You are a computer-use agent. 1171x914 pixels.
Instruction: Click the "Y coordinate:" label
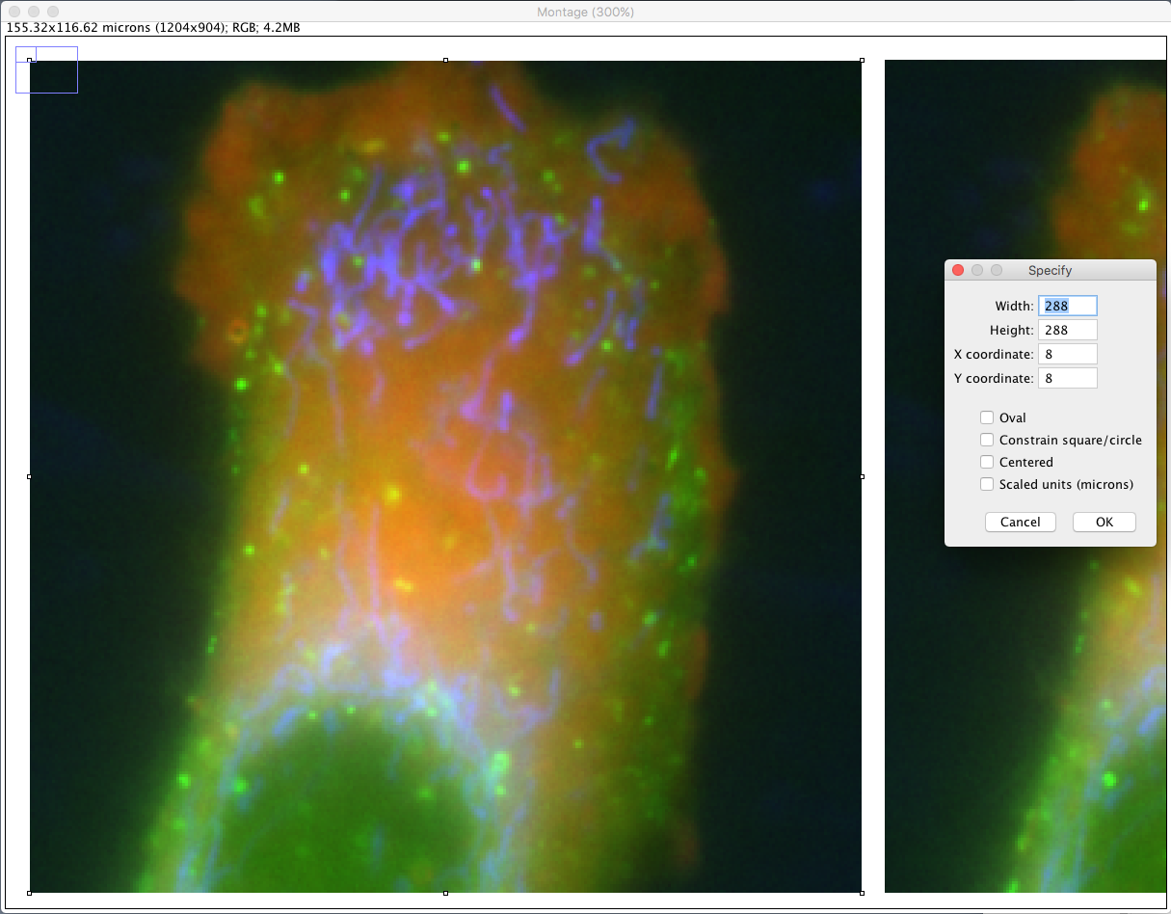995,379
